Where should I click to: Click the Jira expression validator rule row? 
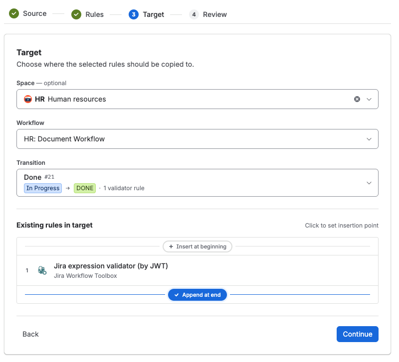pos(198,270)
